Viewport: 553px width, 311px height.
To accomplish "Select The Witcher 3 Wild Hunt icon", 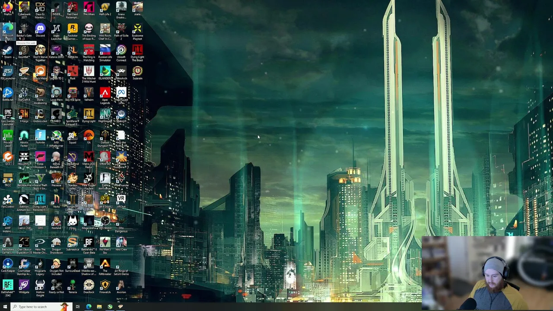I will [x=89, y=74].
